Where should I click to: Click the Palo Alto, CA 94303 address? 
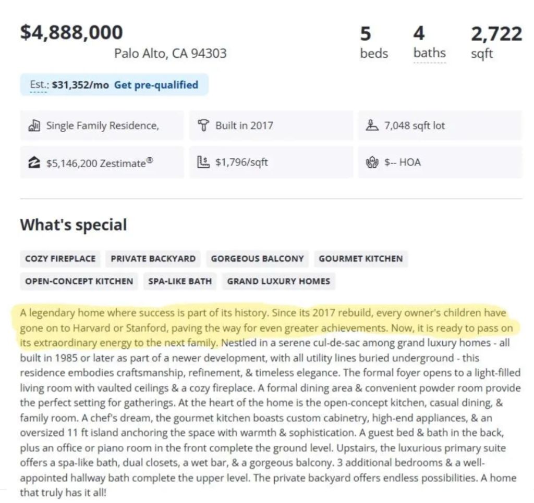point(171,53)
